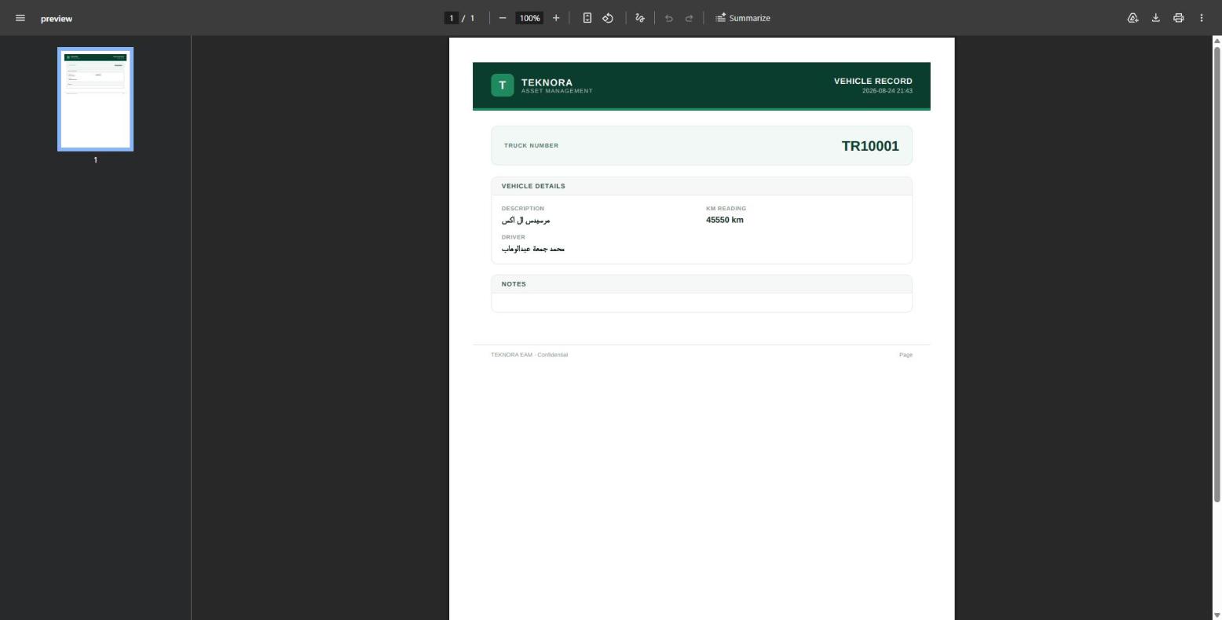1222x620 pixels.
Task: Click the 'VEHICLE DETAILS' section header
Action: (x=533, y=186)
